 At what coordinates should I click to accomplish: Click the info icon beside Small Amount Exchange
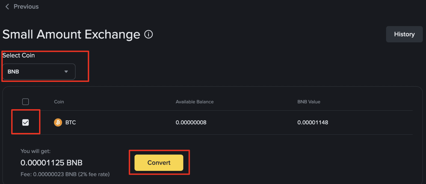click(x=149, y=35)
